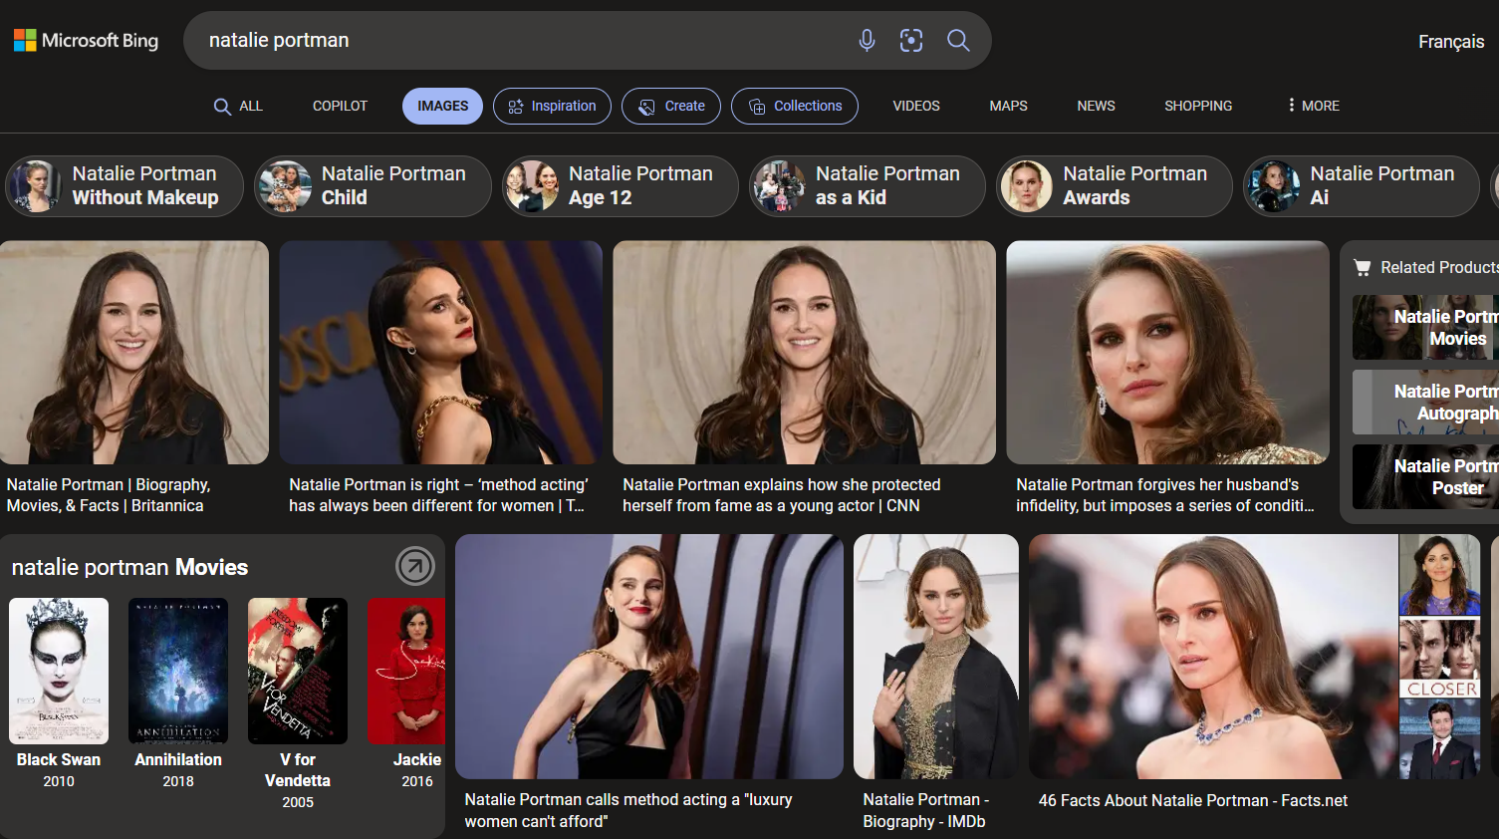Screen dimensions: 1499x839
Task: Open visual search camera icon
Action: [911, 40]
